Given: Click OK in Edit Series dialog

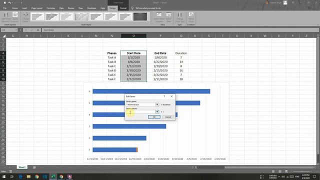Looking at the screenshot, I should [x=154, y=117].
